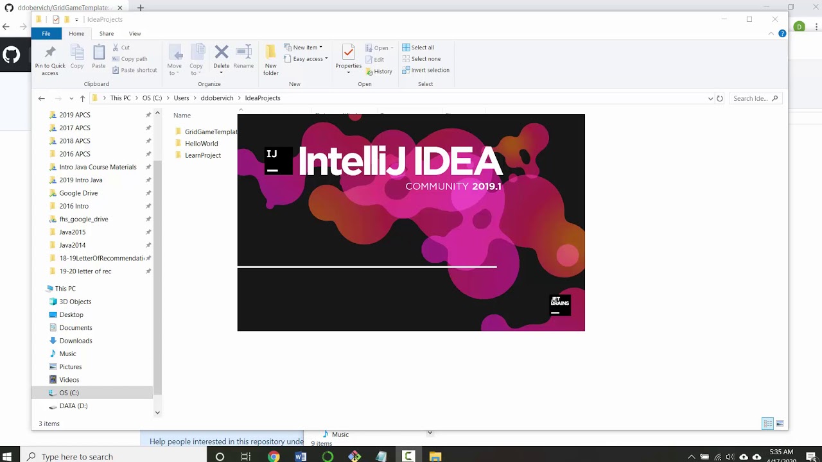Open Word from the taskbar

tap(301, 456)
